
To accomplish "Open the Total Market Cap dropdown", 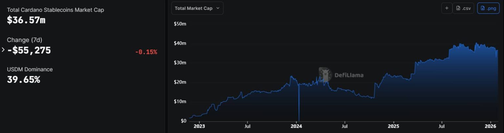I will pyautogui.click(x=197, y=8).
